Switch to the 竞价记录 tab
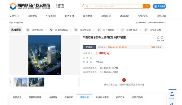This screenshot has width=182, height=105. [120, 97]
